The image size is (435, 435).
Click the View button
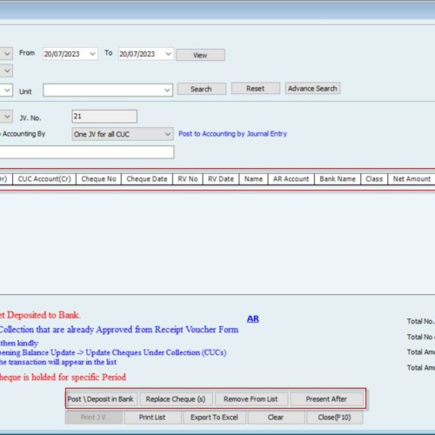(x=200, y=55)
